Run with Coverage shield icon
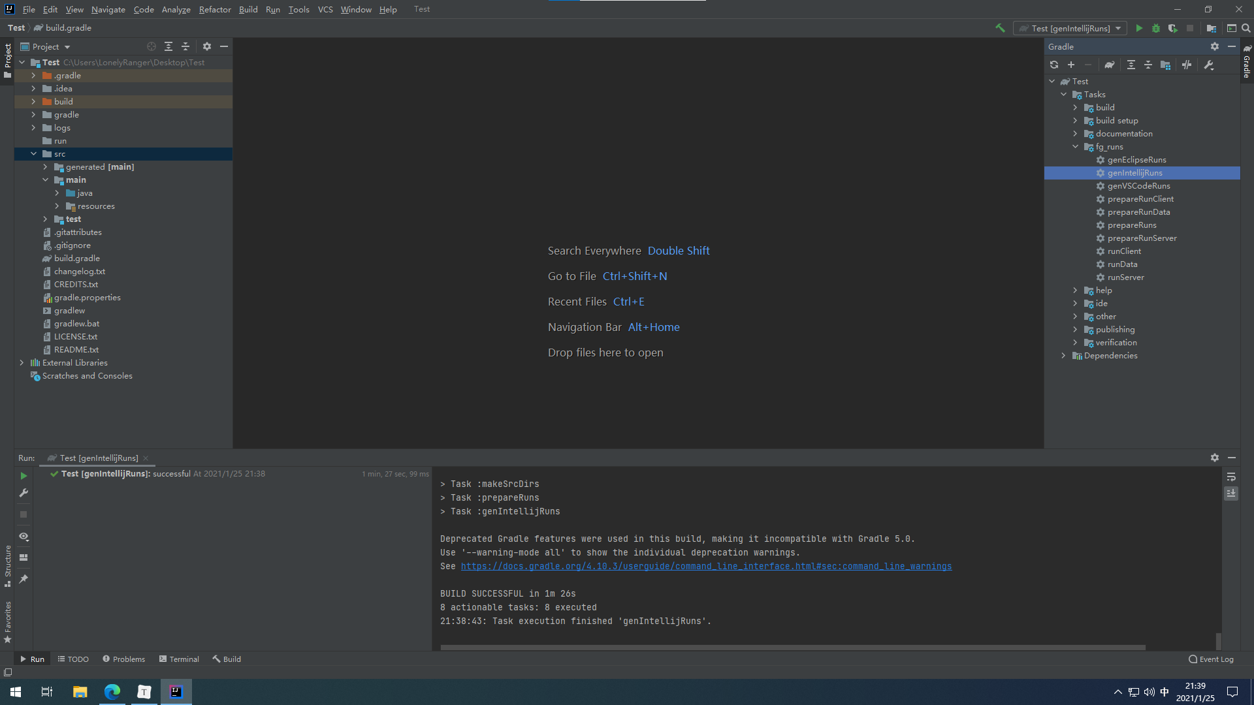The width and height of the screenshot is (1254, 705). pos(1172,28)
